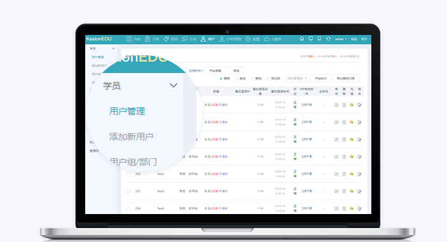
Task: Recharge user 251 with the yellow icon
Action: 352,191
